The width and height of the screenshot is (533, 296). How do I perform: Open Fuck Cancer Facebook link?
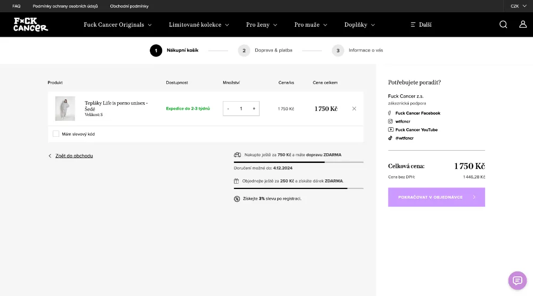click(418, 113)
